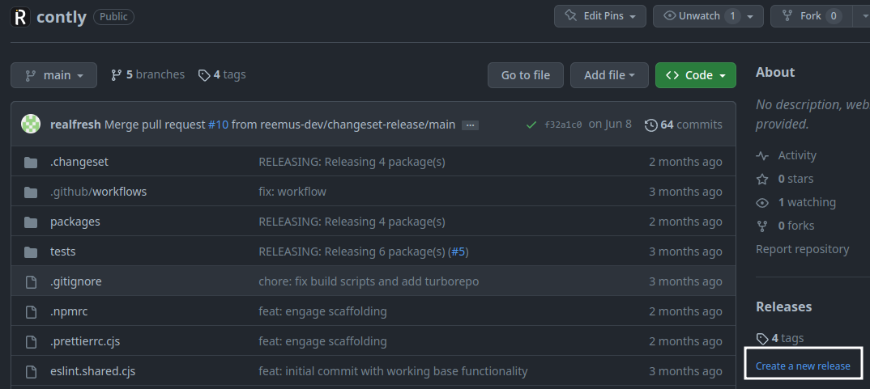Open the green Code dropdown button
The height and width of the screenshot is (389, 870).
(x=695, y=75)
